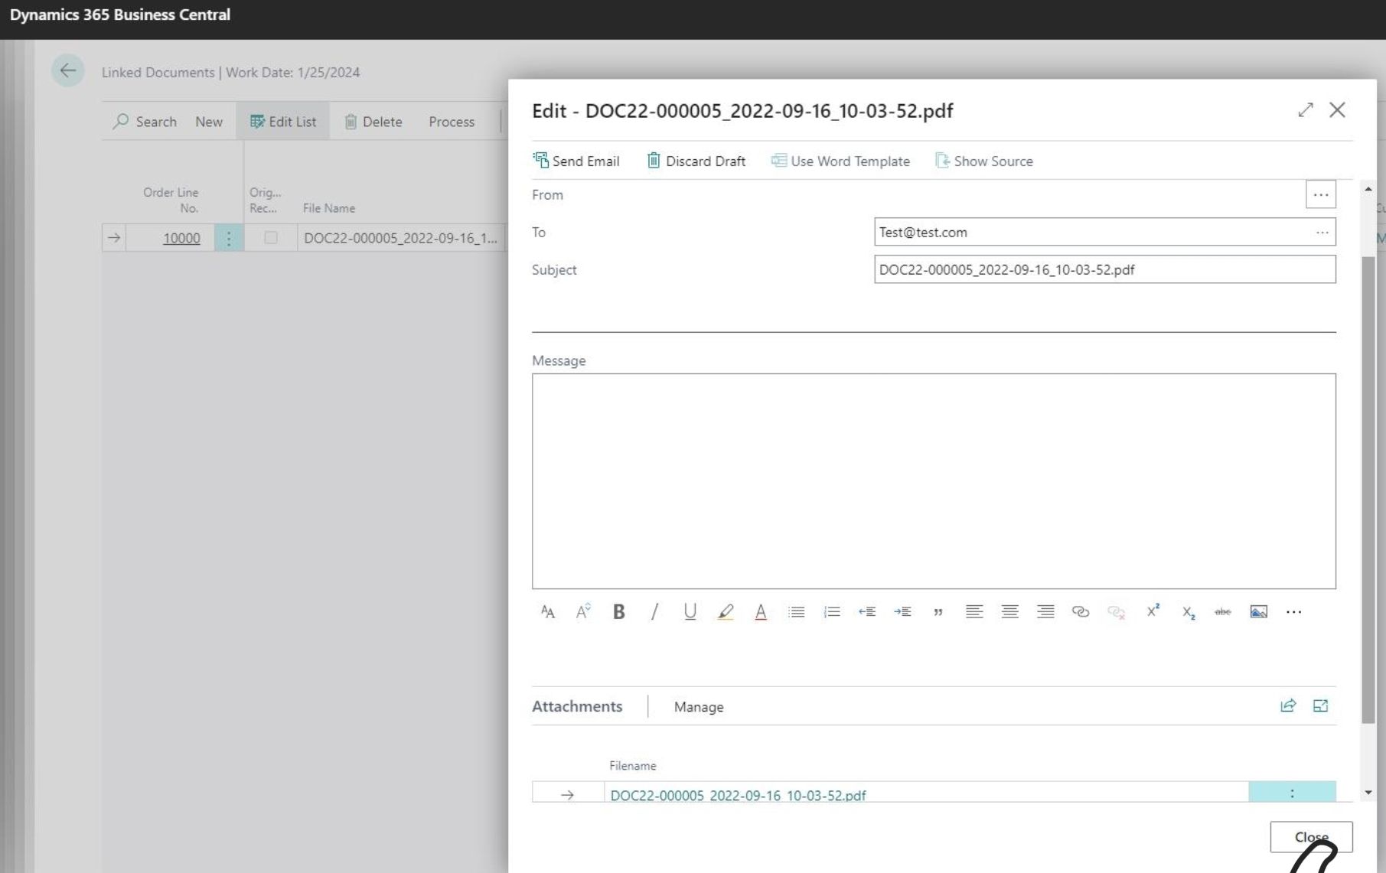Screen dimensions: 1386x873
Task: Expand more formatting options with the ellipsis
Action: point(1293,611)
